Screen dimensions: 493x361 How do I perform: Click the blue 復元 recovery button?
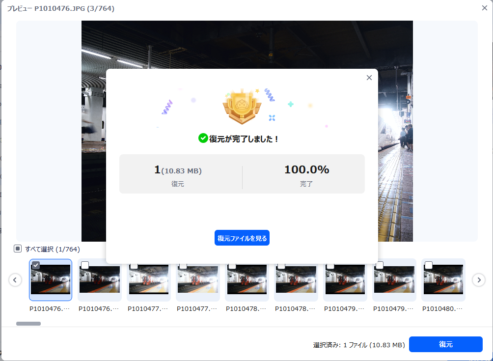445,344
